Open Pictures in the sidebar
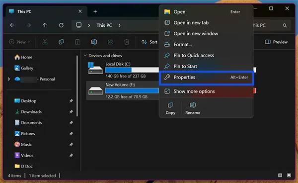Screen dimensions: 298x183 tap(25, 134)
